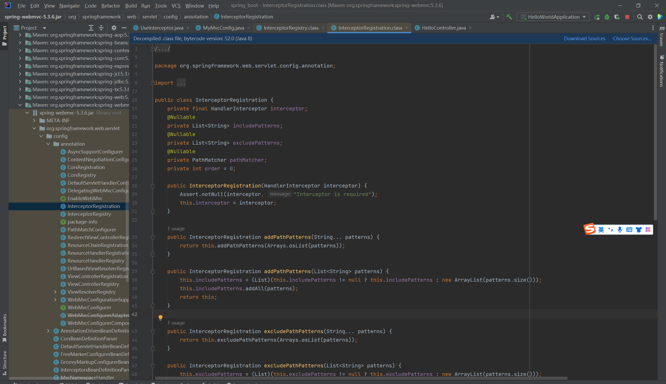This screenshot has height=384, width=666.
Task: Rerun the HelloWorldApplication icon
Action: coord(597,17)
